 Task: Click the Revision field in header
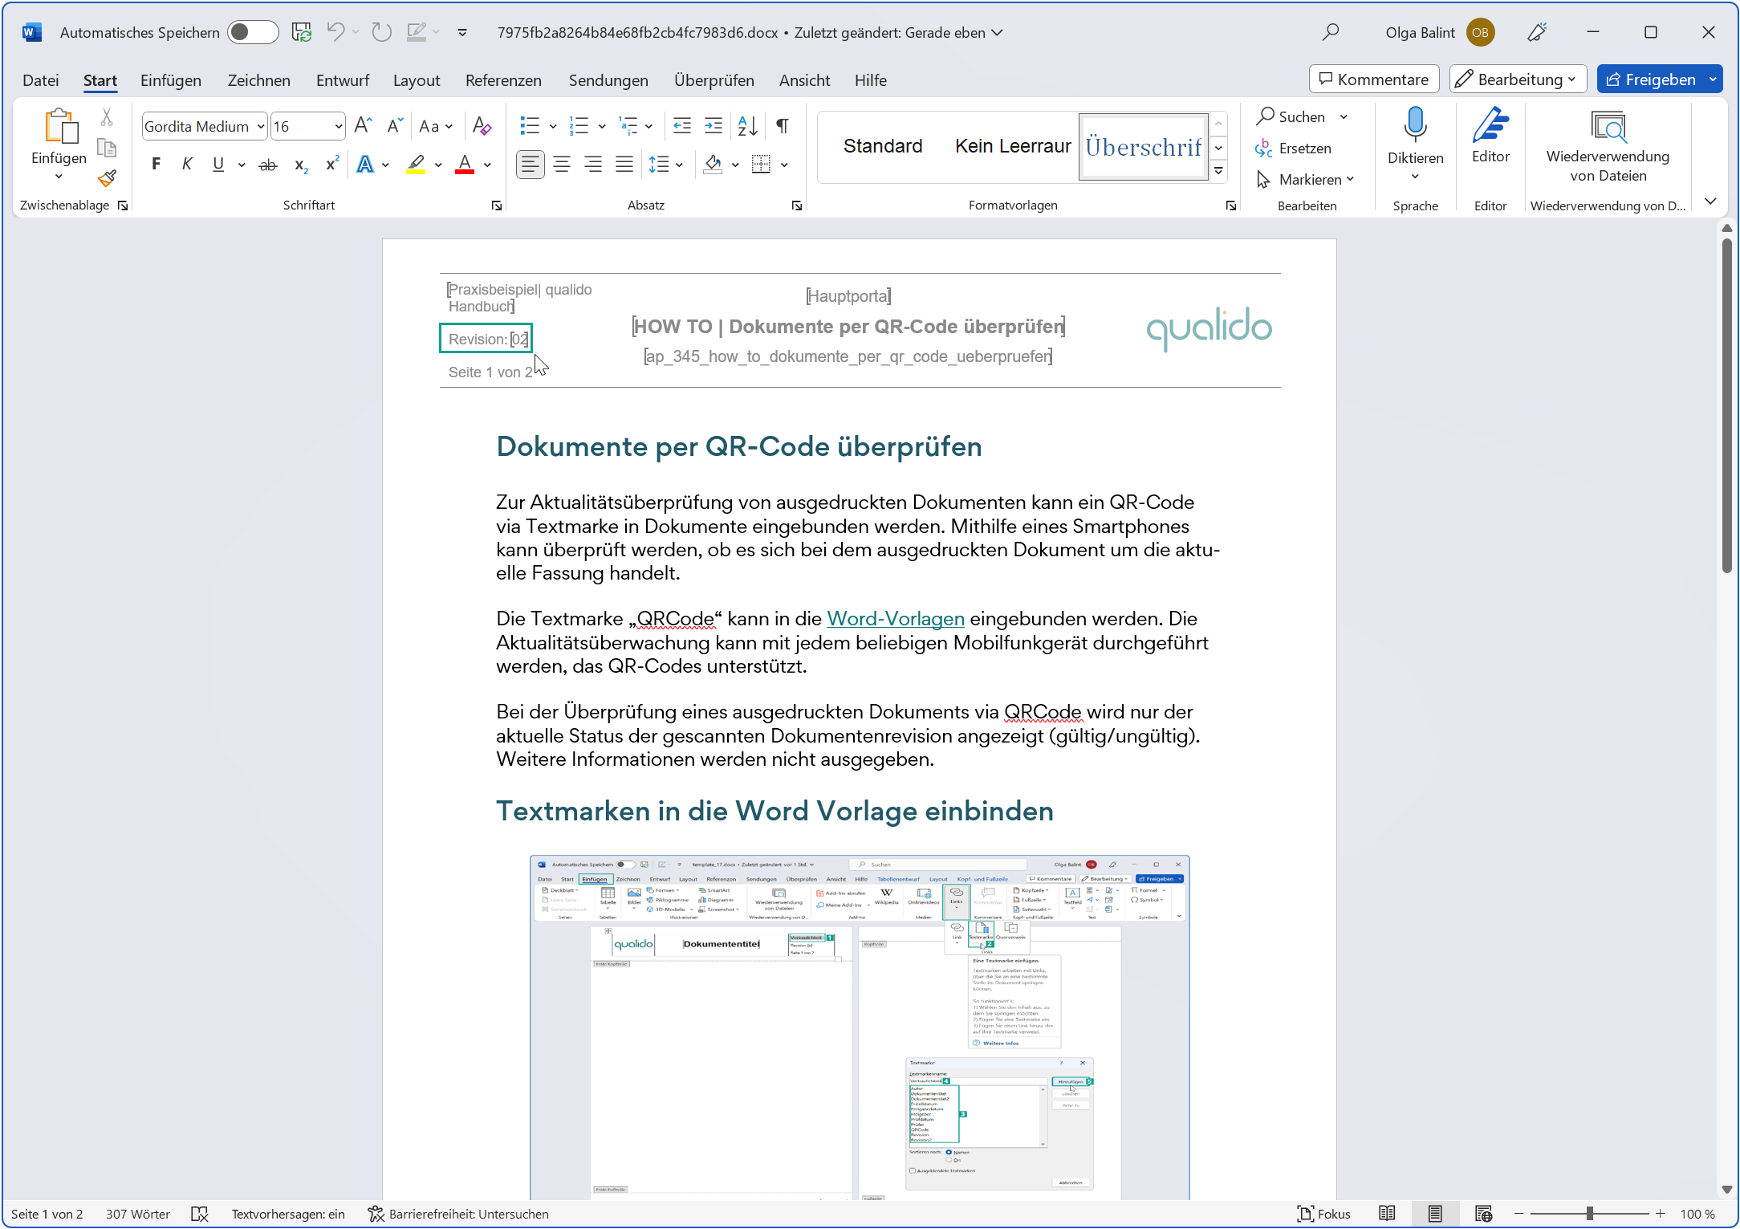pyautogui.click(x=486, y=339)
